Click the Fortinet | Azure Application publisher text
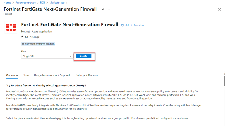 [36, 31]
